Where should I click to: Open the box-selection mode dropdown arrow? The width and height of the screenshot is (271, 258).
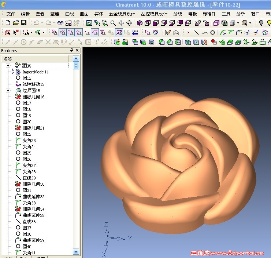coord(31,32)
